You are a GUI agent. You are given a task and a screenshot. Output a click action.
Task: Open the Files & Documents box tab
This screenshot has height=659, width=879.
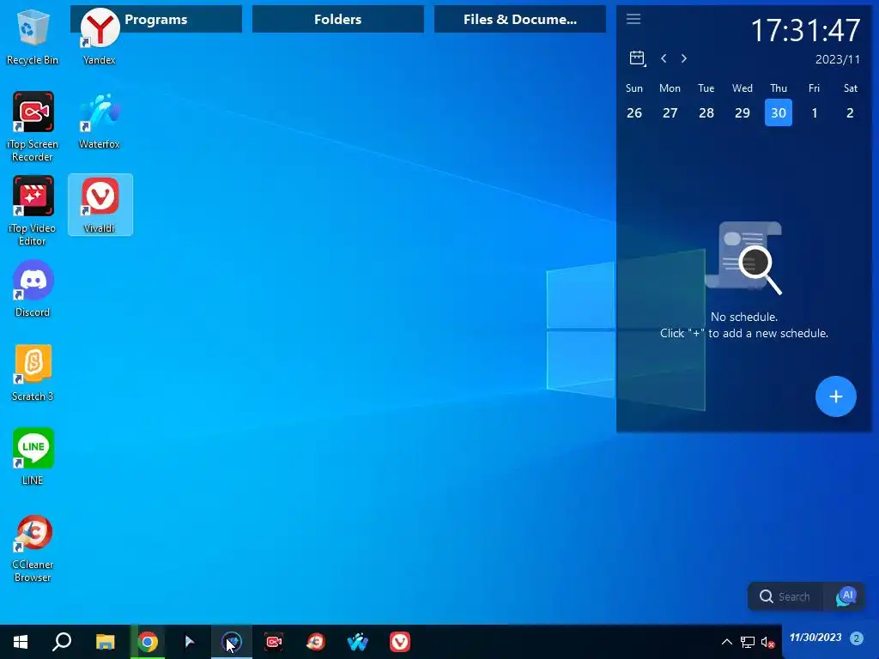[x=519, y=19]
